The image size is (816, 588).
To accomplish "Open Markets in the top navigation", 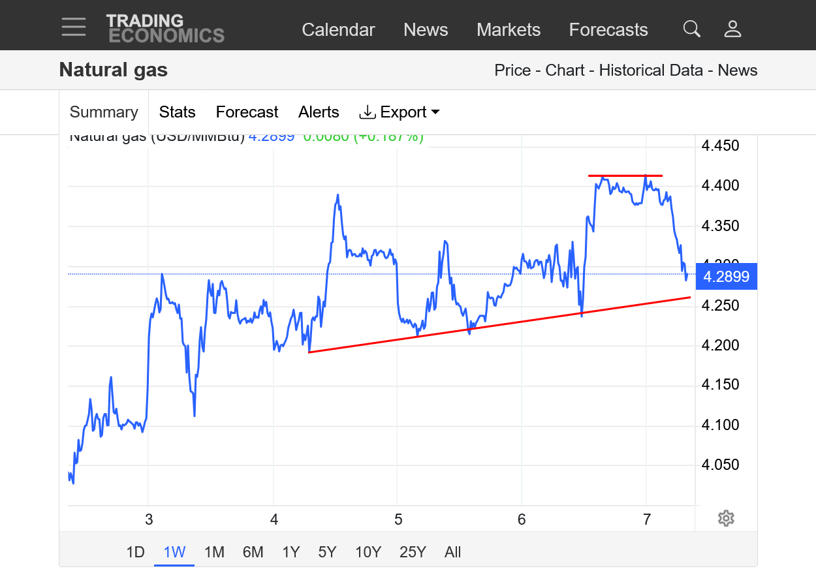I will 509,30.
